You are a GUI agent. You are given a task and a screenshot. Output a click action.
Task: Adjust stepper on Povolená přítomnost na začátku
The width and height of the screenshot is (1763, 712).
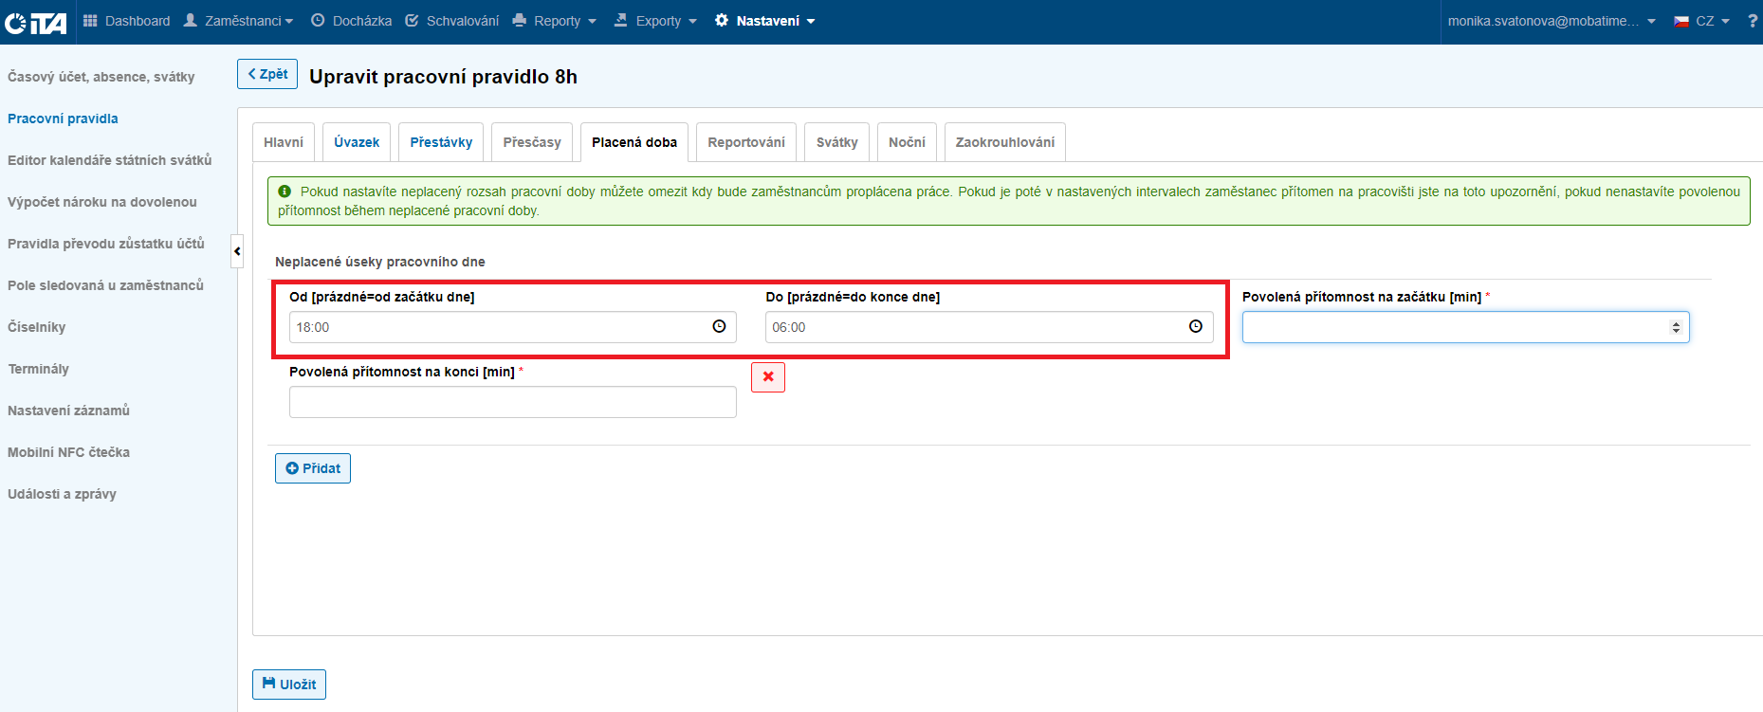[x=1676, y=327]
